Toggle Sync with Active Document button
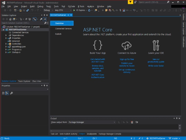Image resolution: width=186 pixels, height=140 pixels. [x=34, y=19]
